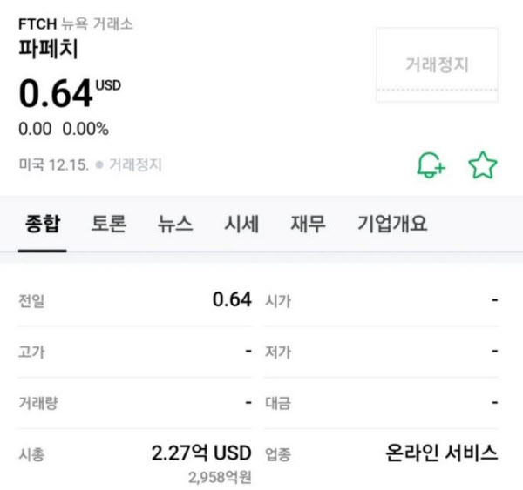Open the 재무 tab
This screenshot has height=490, width=523.
coord(308,224)
